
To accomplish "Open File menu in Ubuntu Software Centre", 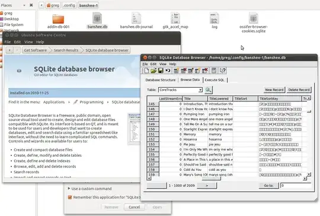I will pos(7,42).
